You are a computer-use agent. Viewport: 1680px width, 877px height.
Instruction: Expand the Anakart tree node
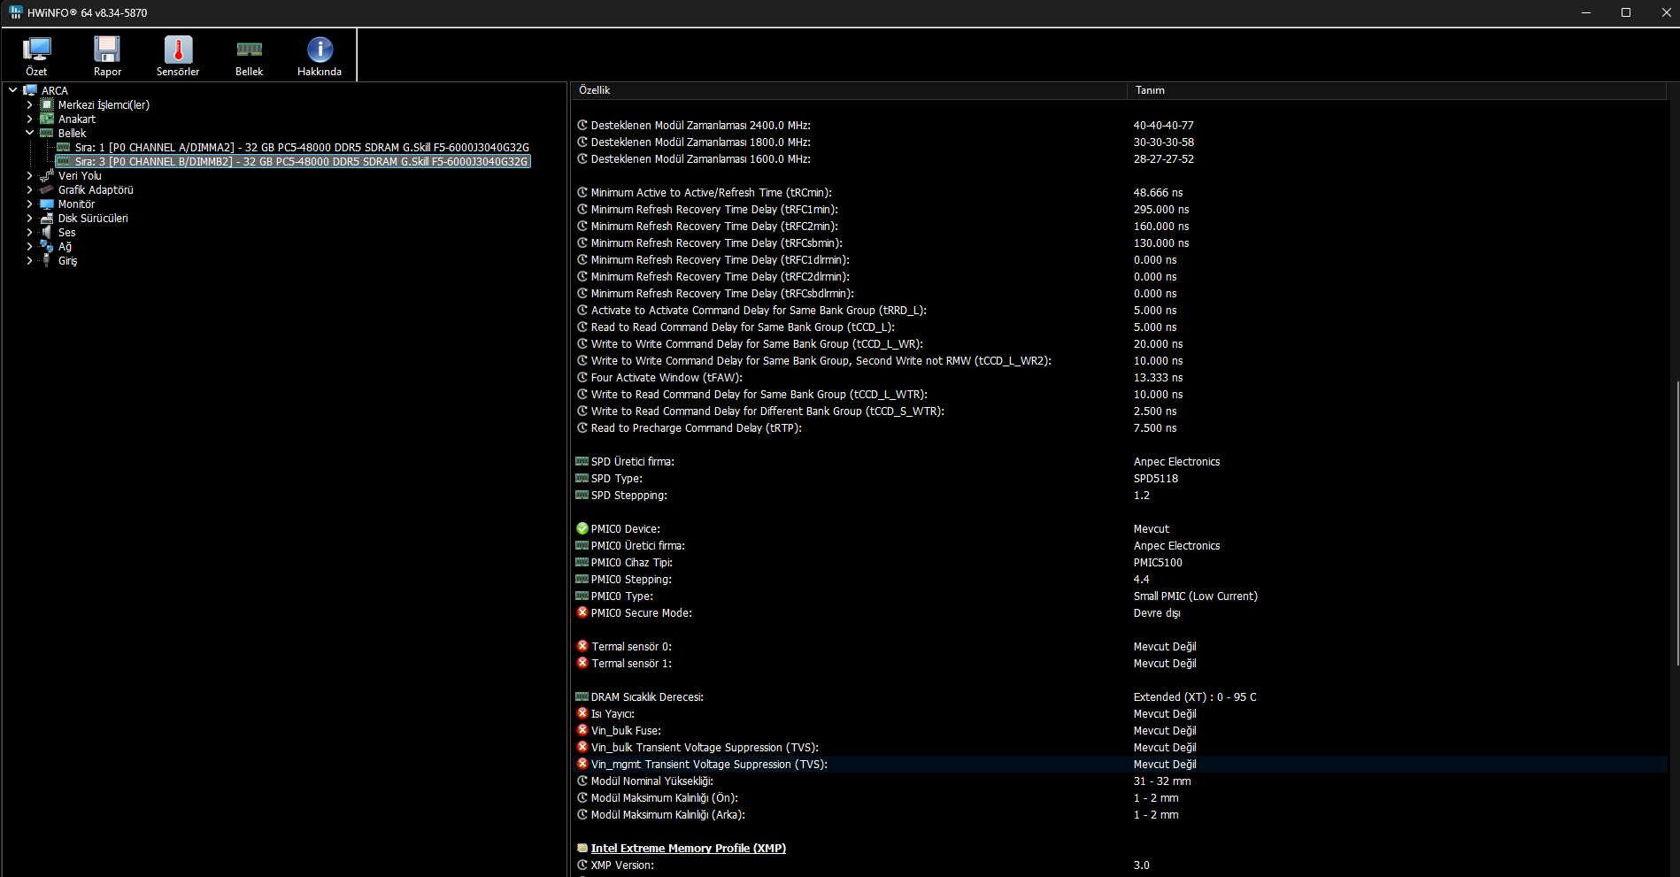click(x=29, y=119)
